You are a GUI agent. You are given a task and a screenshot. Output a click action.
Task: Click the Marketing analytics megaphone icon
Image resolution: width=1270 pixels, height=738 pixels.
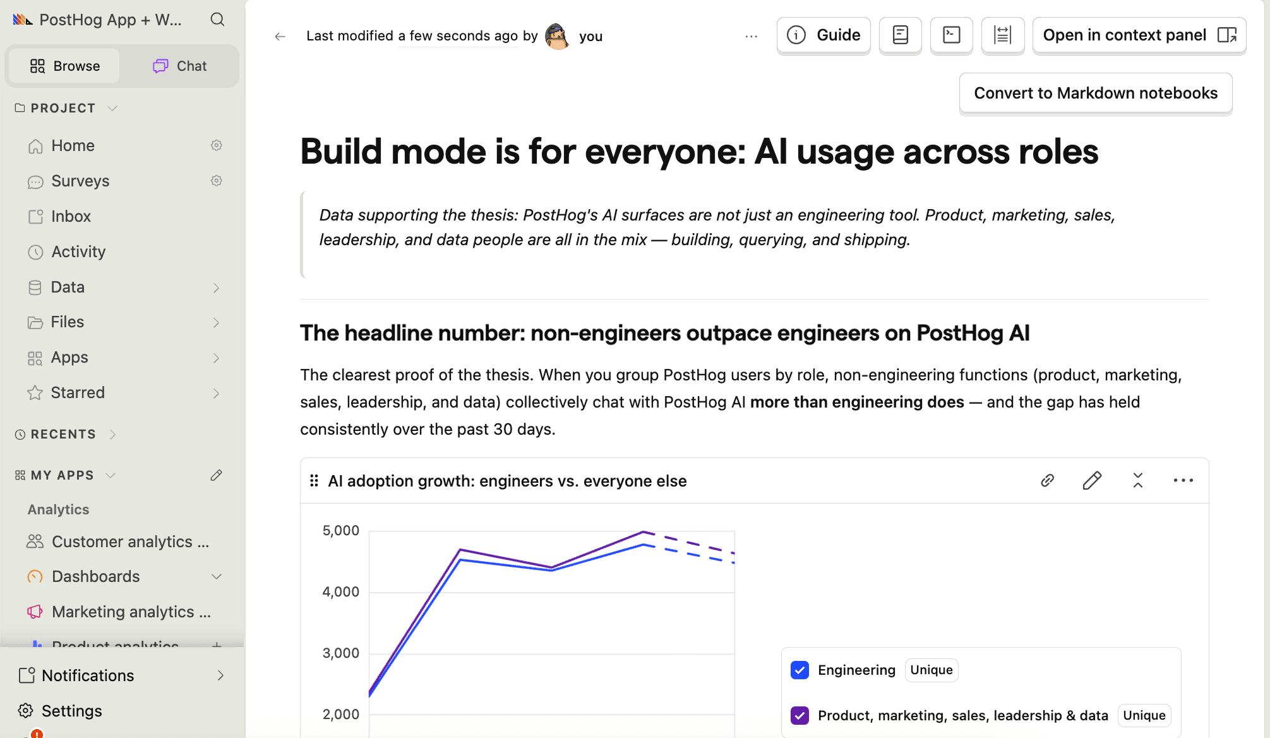pyautogui.click(x=35, y=612)
